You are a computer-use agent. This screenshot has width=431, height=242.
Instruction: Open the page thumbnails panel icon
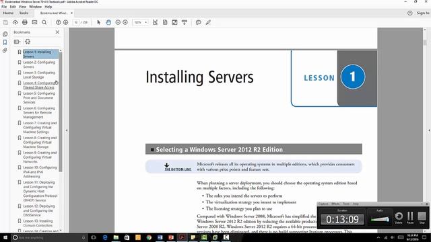5,34
